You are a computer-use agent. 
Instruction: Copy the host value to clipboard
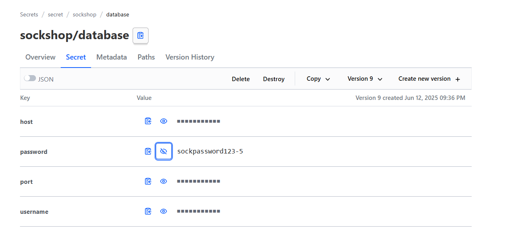click(148, 121)
